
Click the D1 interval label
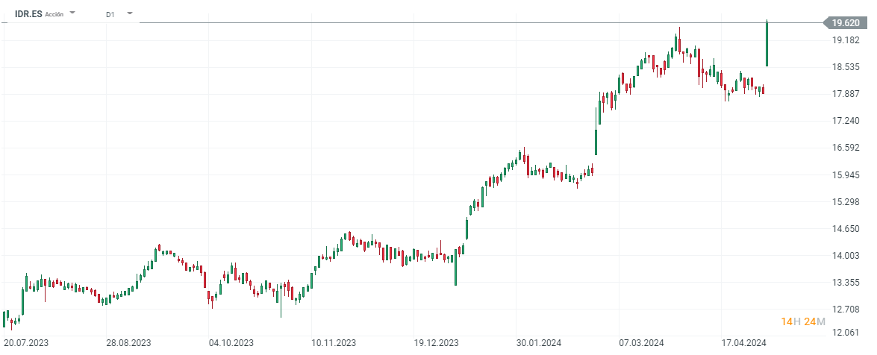[110, 14]
